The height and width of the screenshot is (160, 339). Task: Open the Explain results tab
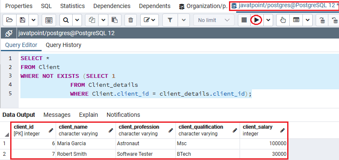click(88, 115)
